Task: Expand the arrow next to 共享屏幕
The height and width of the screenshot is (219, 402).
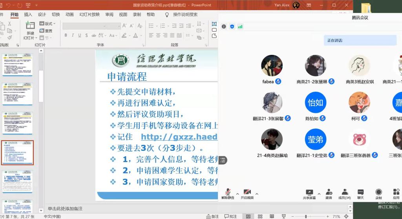Action: point(319,194)
